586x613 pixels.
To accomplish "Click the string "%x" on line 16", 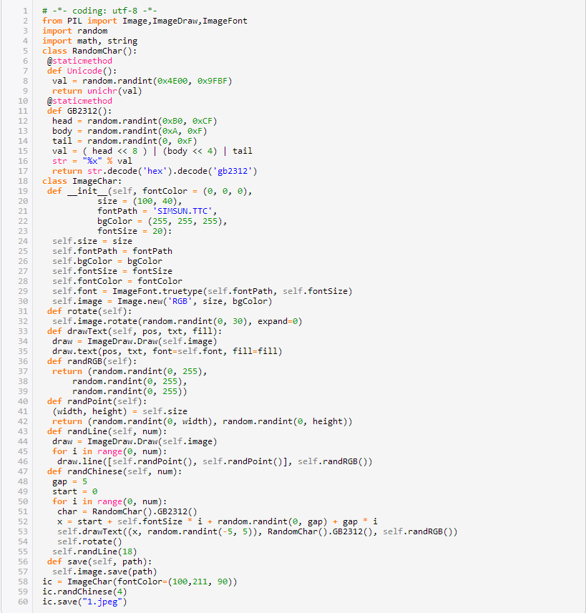I will click(92, 161).
